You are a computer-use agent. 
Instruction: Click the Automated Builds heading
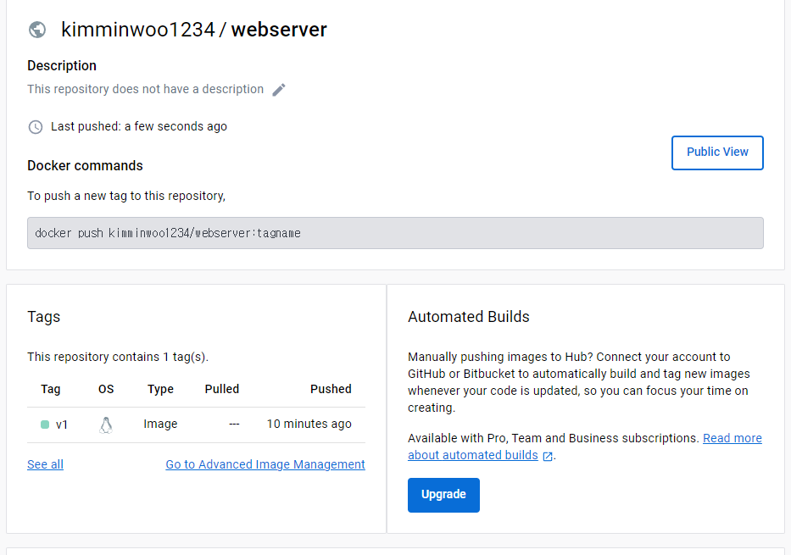[x=468, y=317]
